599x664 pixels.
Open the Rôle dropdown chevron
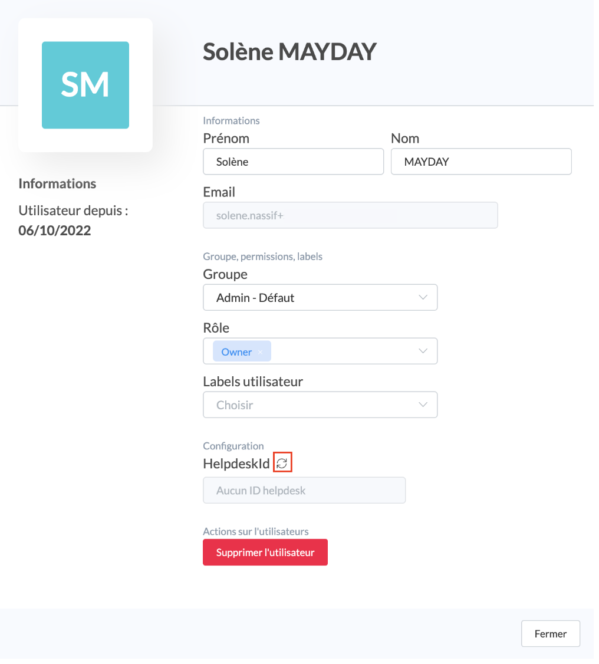pyautogui.click(x=423, y=351)
